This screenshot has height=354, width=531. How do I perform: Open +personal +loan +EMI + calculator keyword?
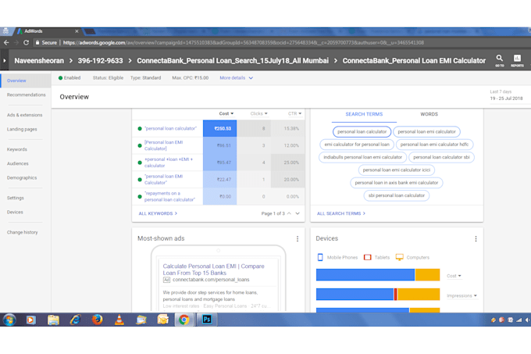point(169,163)
